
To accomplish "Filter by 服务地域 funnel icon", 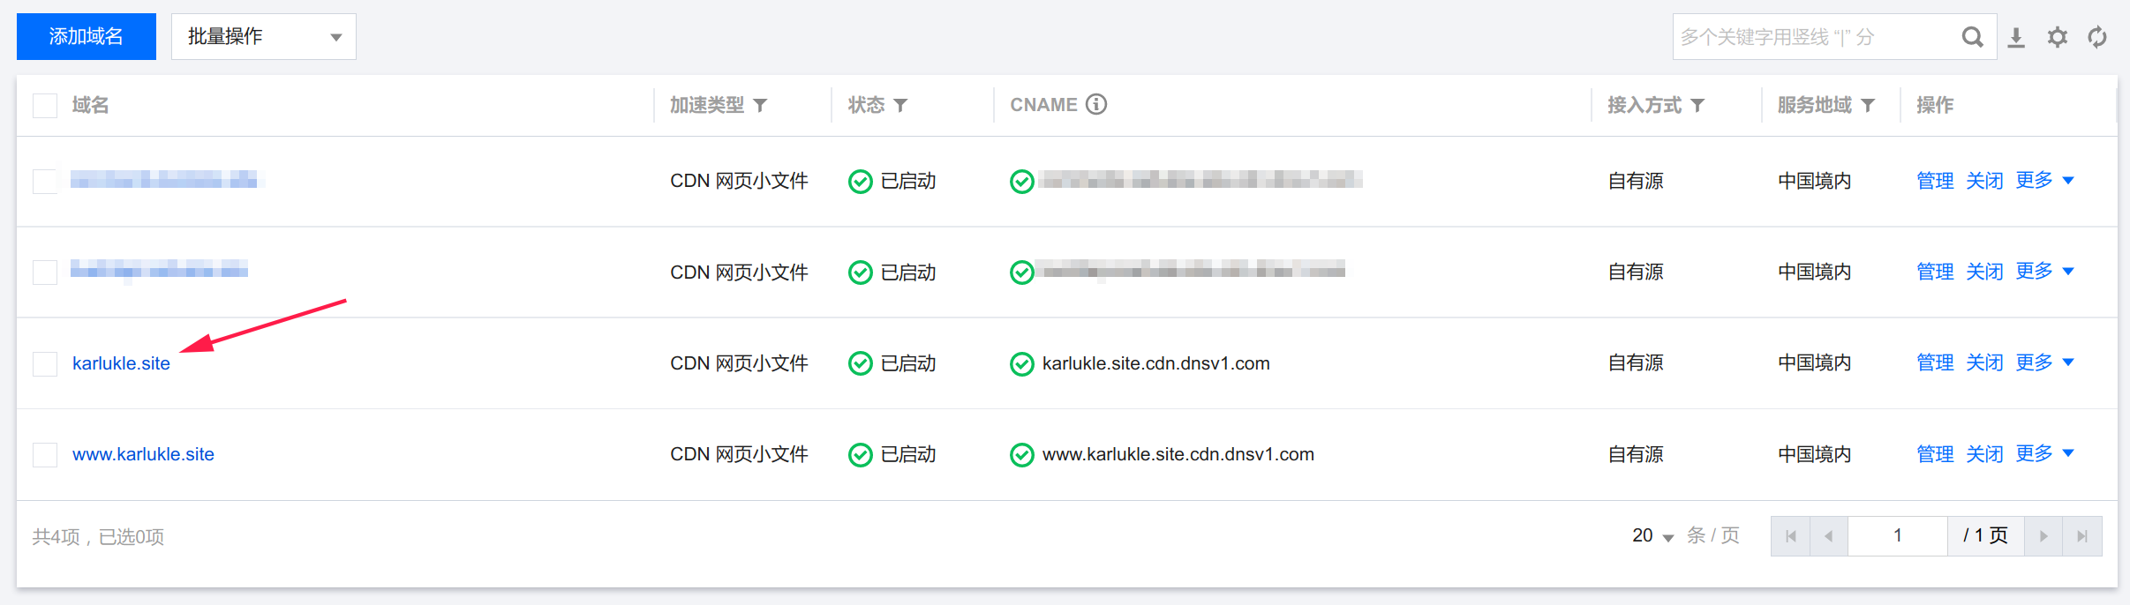I will coord(1868,105).
